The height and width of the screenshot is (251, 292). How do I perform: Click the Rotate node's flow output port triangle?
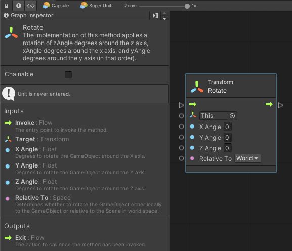pyautogui.click(x=281, y=105)
